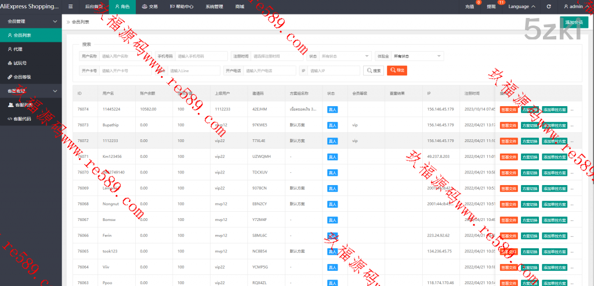The image size is (594, 286).
Task: Click the 搜索 search button
Action: coord(374,70)
